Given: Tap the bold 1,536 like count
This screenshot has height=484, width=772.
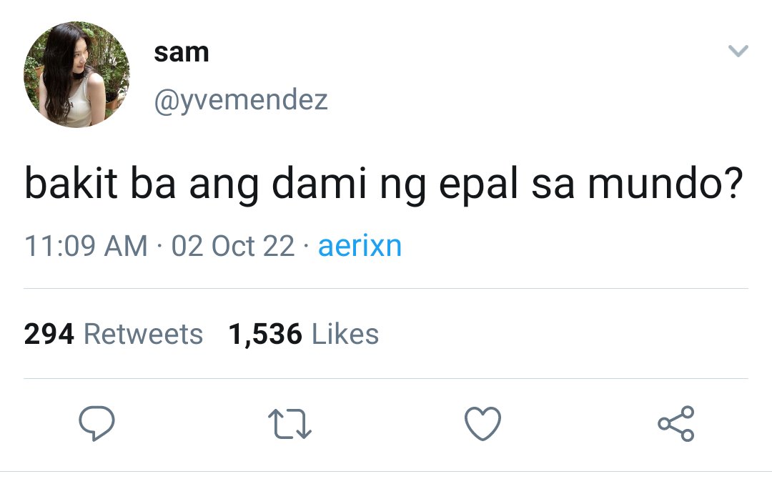Looking at the screenshot, I should 265,335.
